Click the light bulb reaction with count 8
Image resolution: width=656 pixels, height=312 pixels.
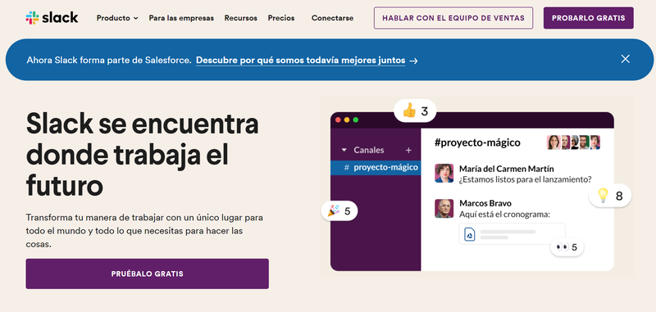coord(610,196)
